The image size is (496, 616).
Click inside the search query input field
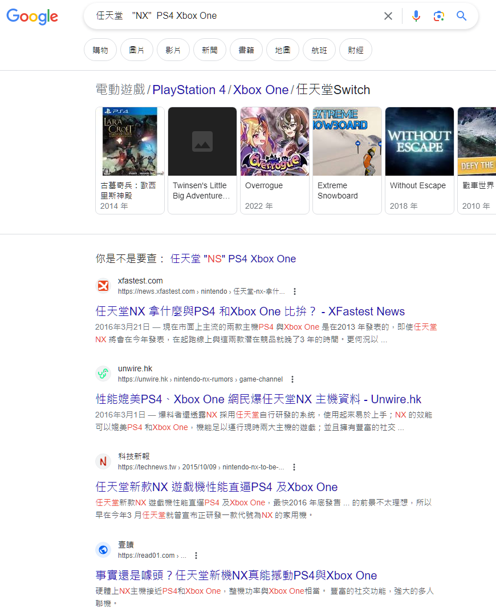pyautogui.click(x=235, y=16)
